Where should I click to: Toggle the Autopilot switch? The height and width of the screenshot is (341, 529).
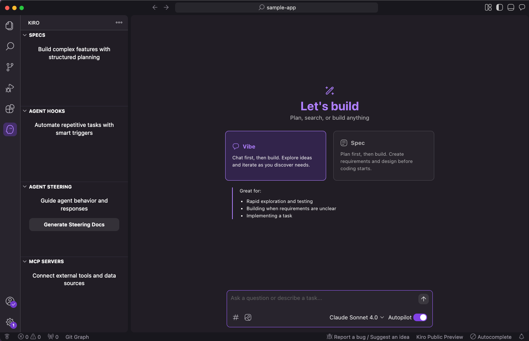tap(420, 317)
